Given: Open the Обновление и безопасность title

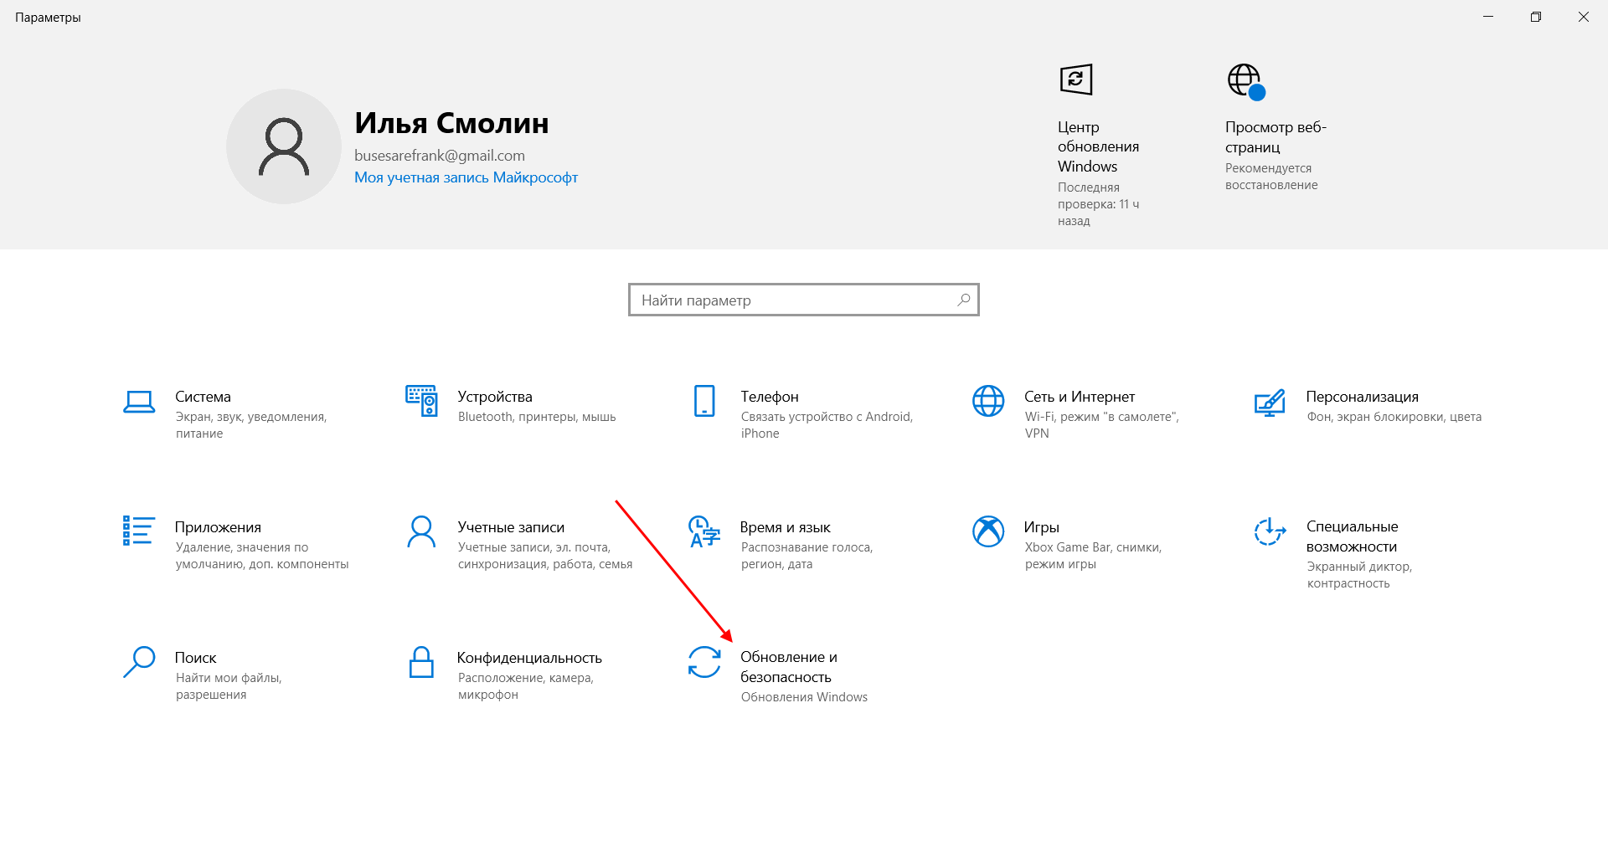Looking at the screenshot, I should [789, 667].
